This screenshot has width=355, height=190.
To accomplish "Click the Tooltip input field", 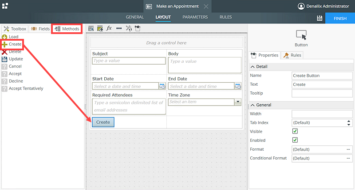I will tap(322, 93).
